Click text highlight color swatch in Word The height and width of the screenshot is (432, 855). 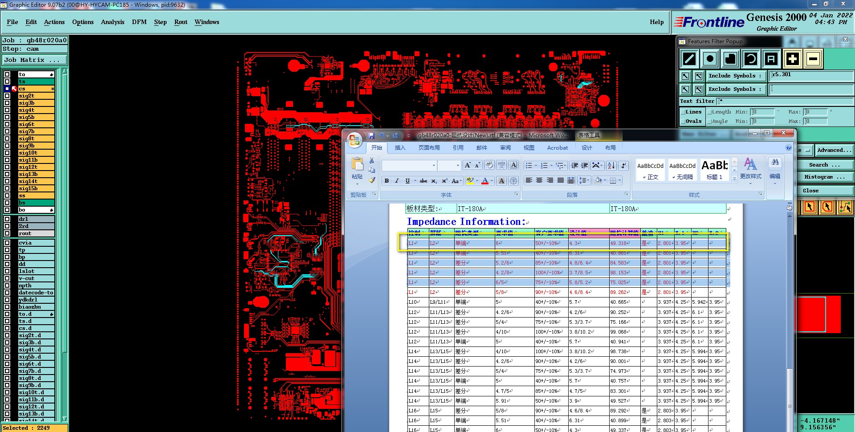[470, 181]
